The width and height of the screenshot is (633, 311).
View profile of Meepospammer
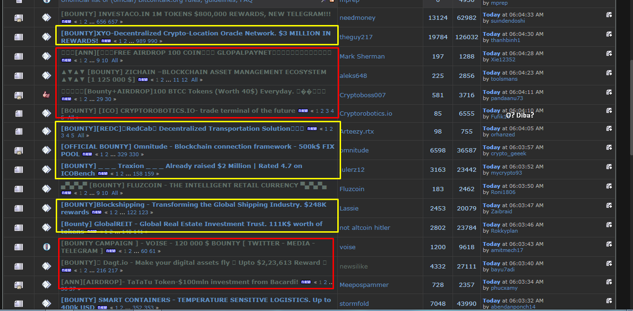pyautogui.click(x=364, y=285)
